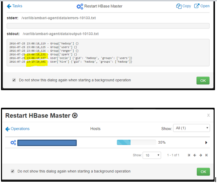217x183 pixels.
Task: Click the 35% host progress bar
Action: click(136, 142)
